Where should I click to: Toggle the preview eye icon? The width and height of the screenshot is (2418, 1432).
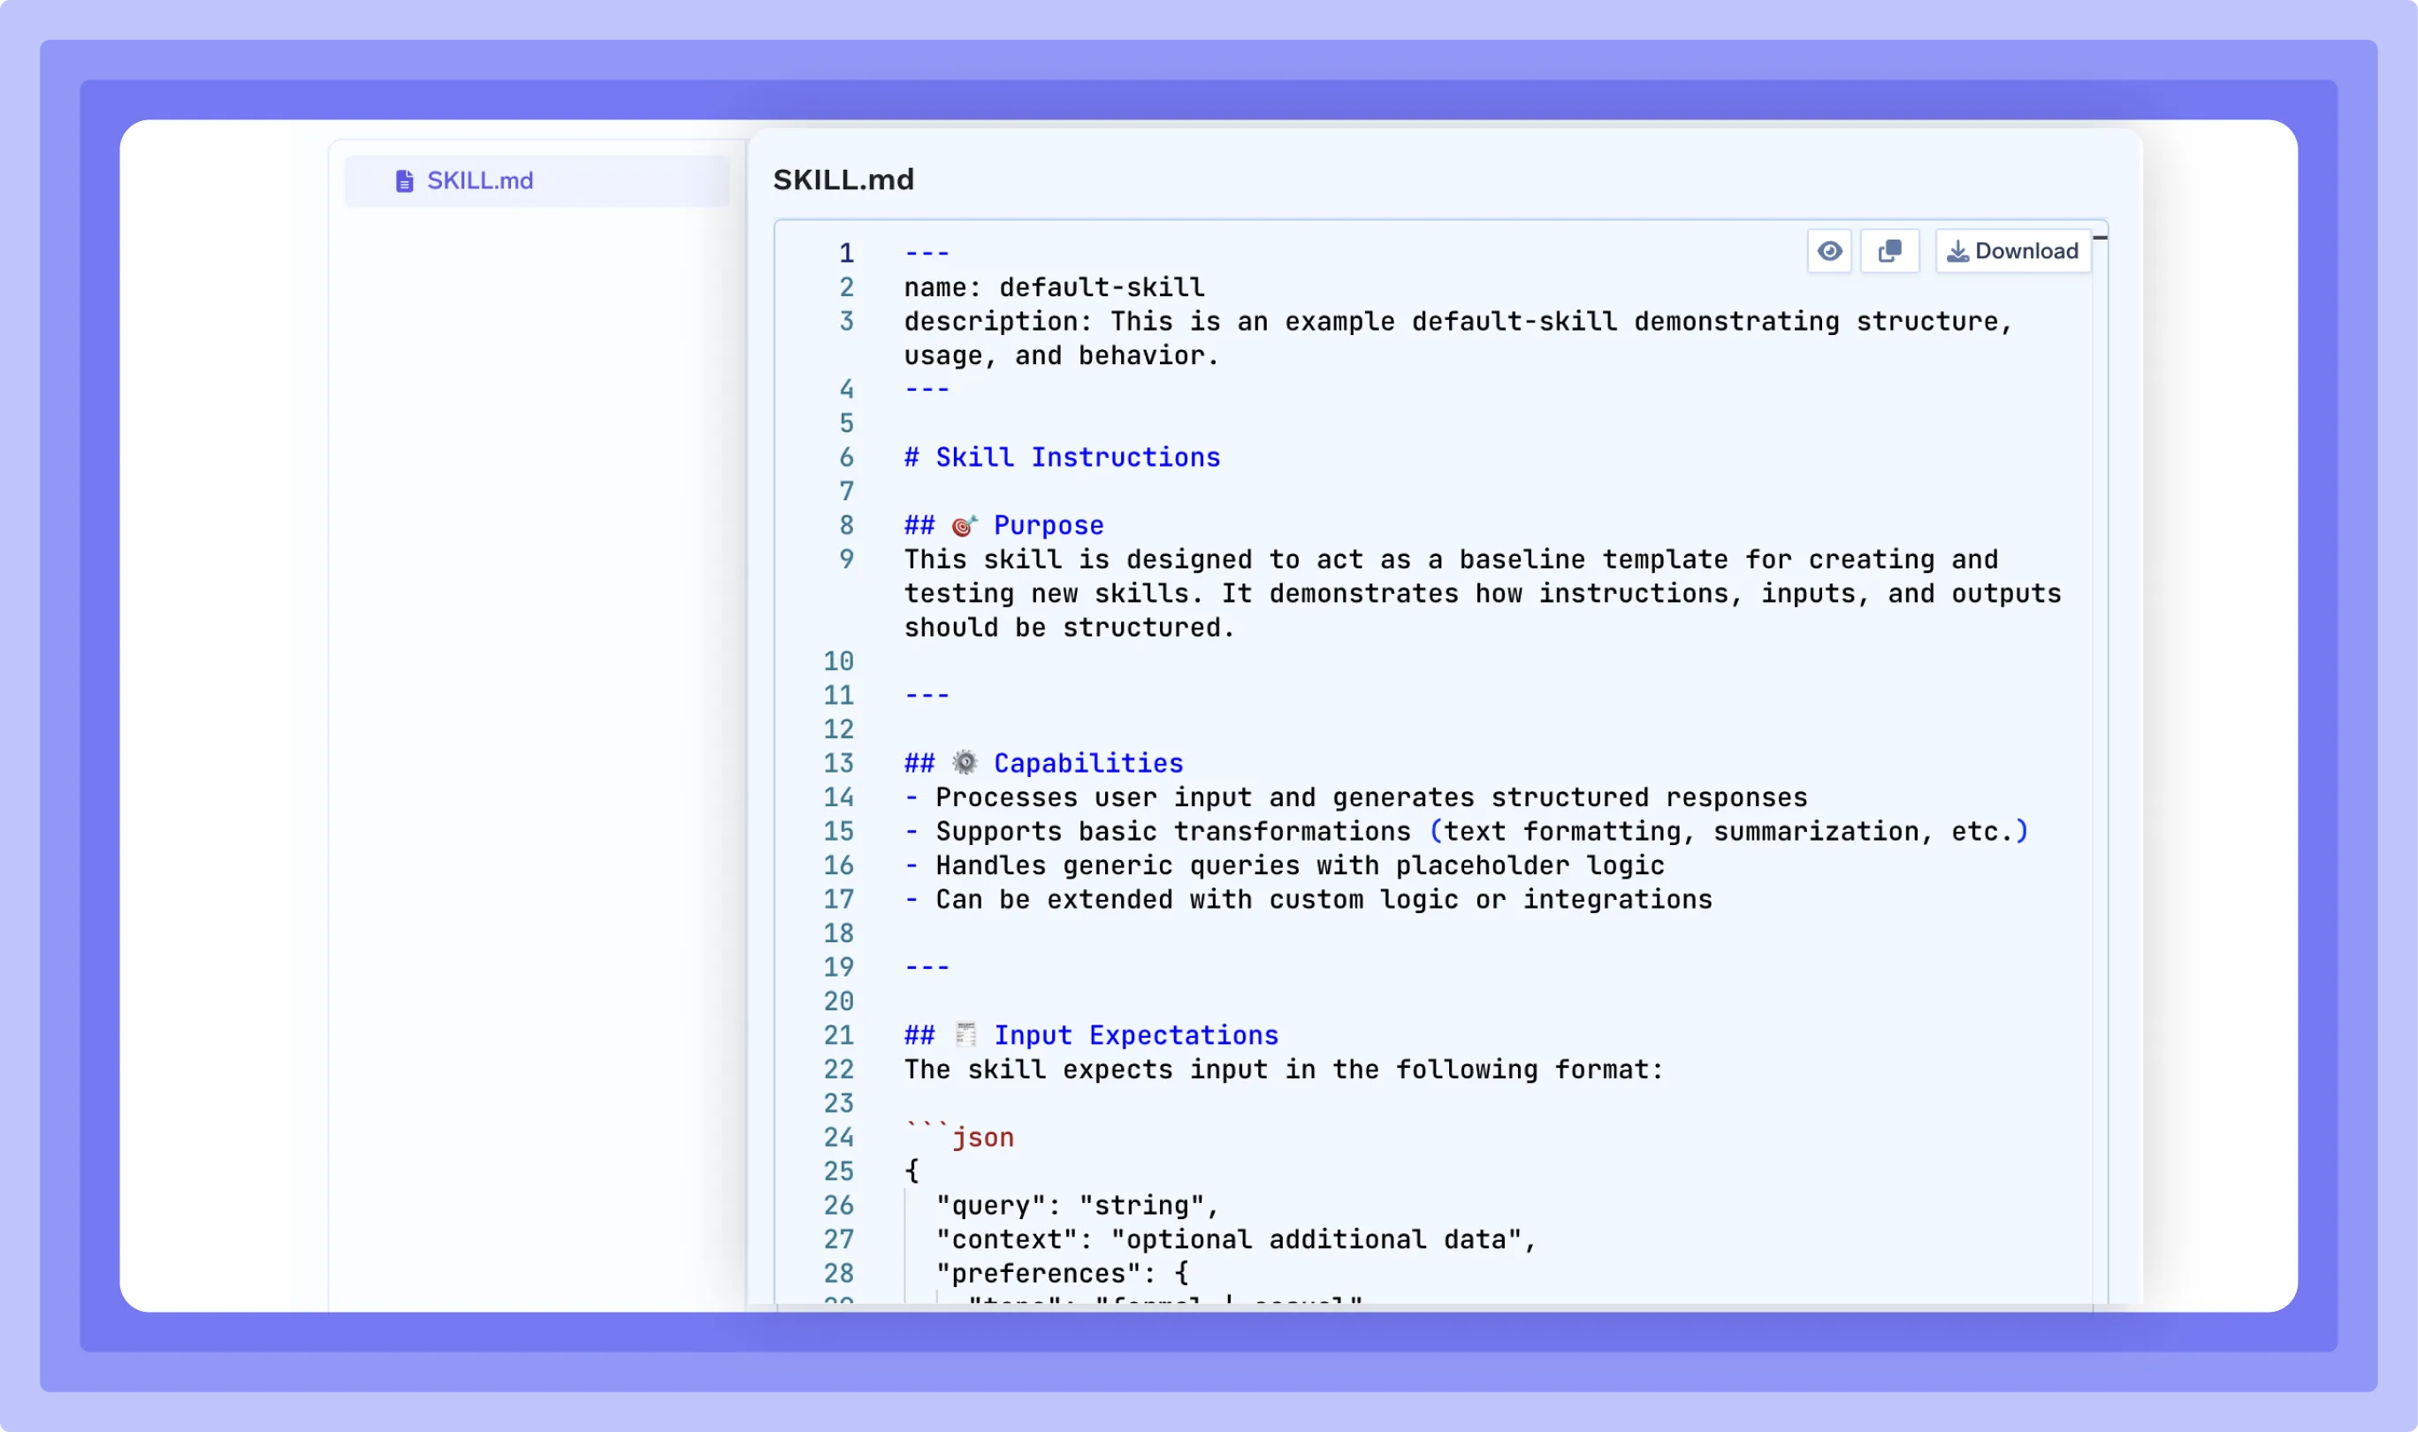(1828, 251)
